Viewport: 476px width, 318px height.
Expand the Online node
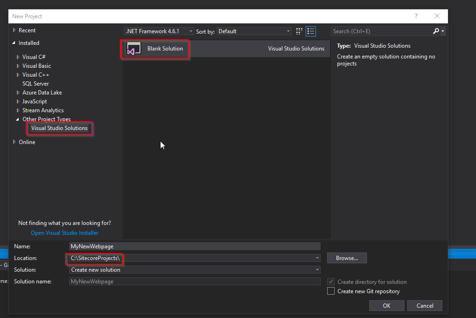(14, 142)
